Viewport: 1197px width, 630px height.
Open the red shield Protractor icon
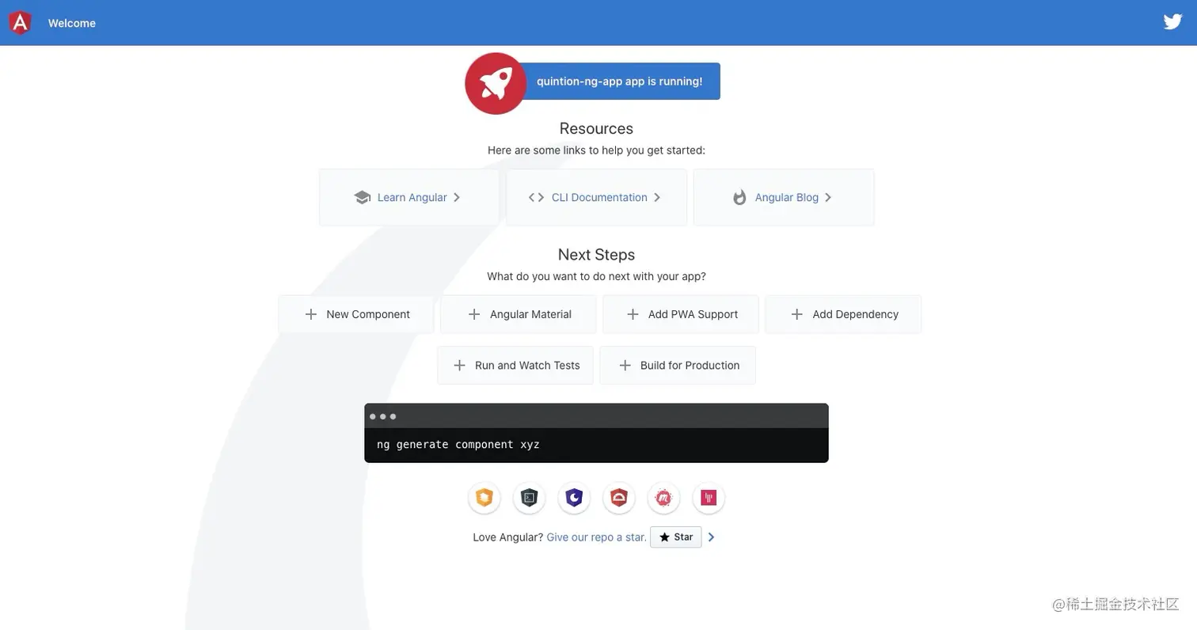(619, 498)
